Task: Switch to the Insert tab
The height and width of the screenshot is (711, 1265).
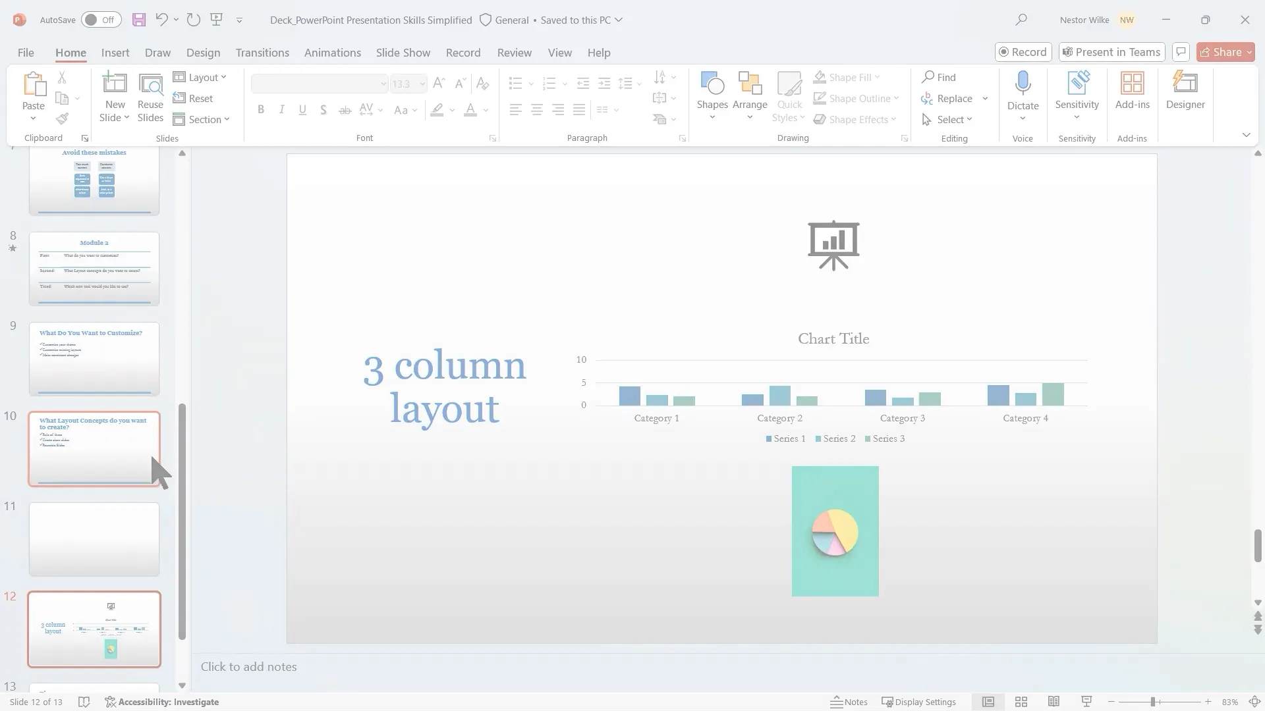Action: (115, 53)
